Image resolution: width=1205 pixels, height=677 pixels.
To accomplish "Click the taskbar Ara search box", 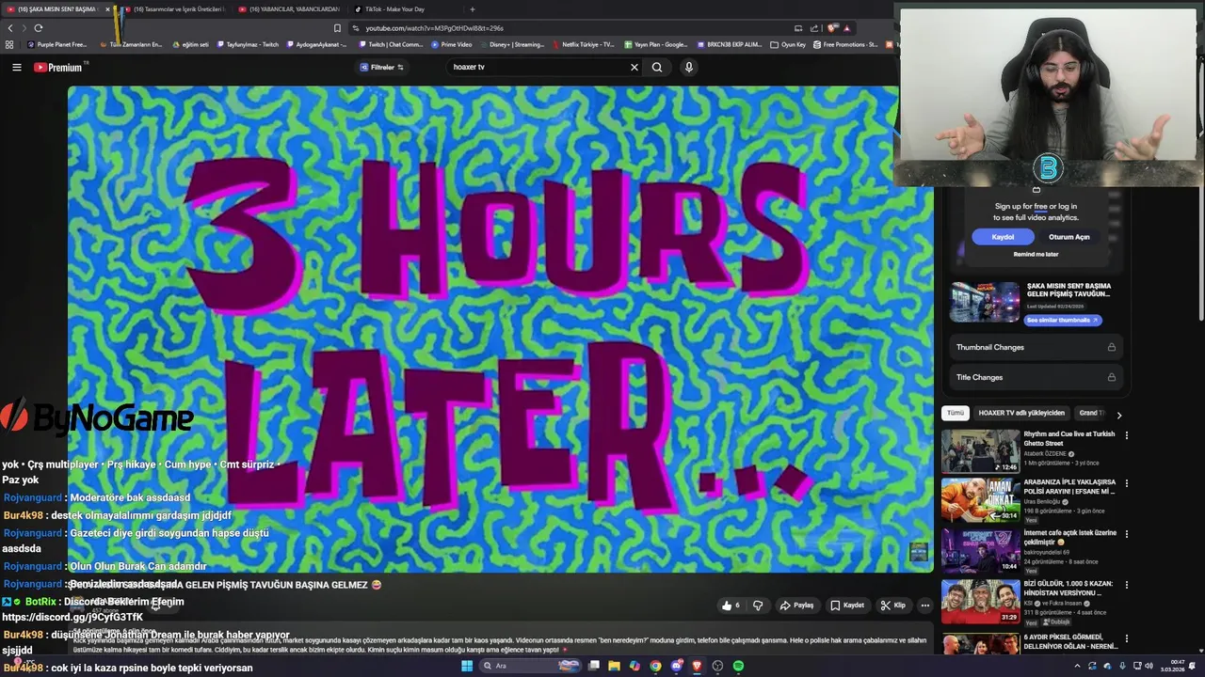I will pos(531,666).
